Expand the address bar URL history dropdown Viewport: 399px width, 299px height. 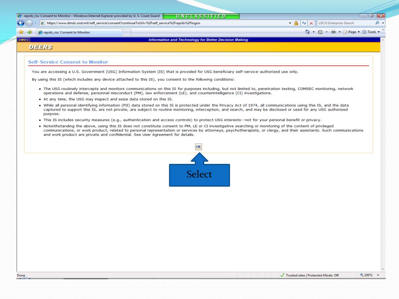(x=290, y=23)
